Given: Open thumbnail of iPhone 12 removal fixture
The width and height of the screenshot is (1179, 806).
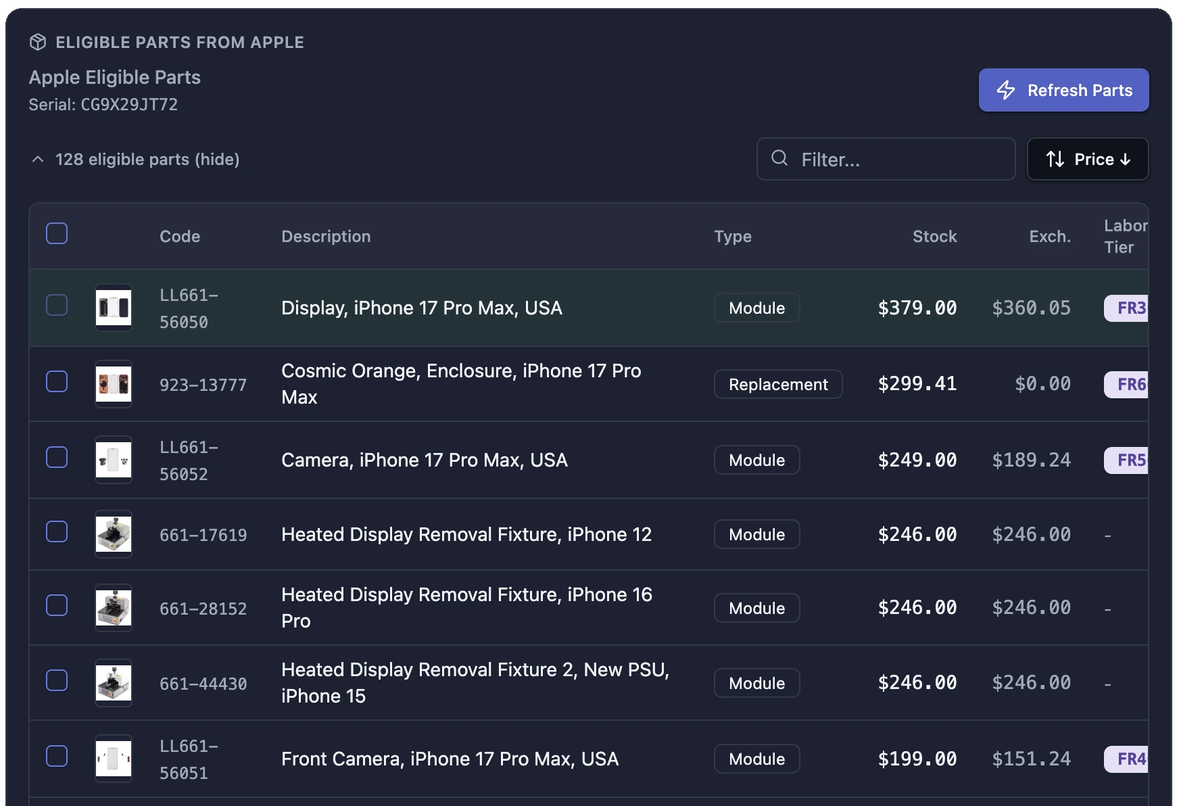Looking at the screenshot, I should click(114, 534).
